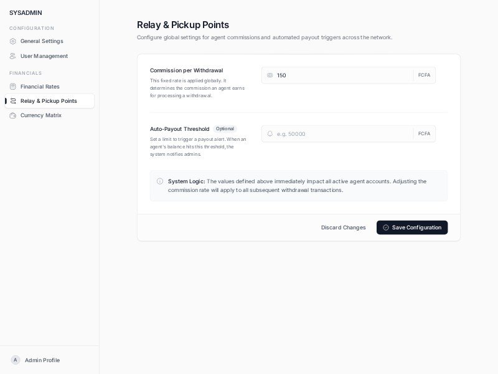Open General Settings page
Screen dimensions: 498x374
coord(42,41)
